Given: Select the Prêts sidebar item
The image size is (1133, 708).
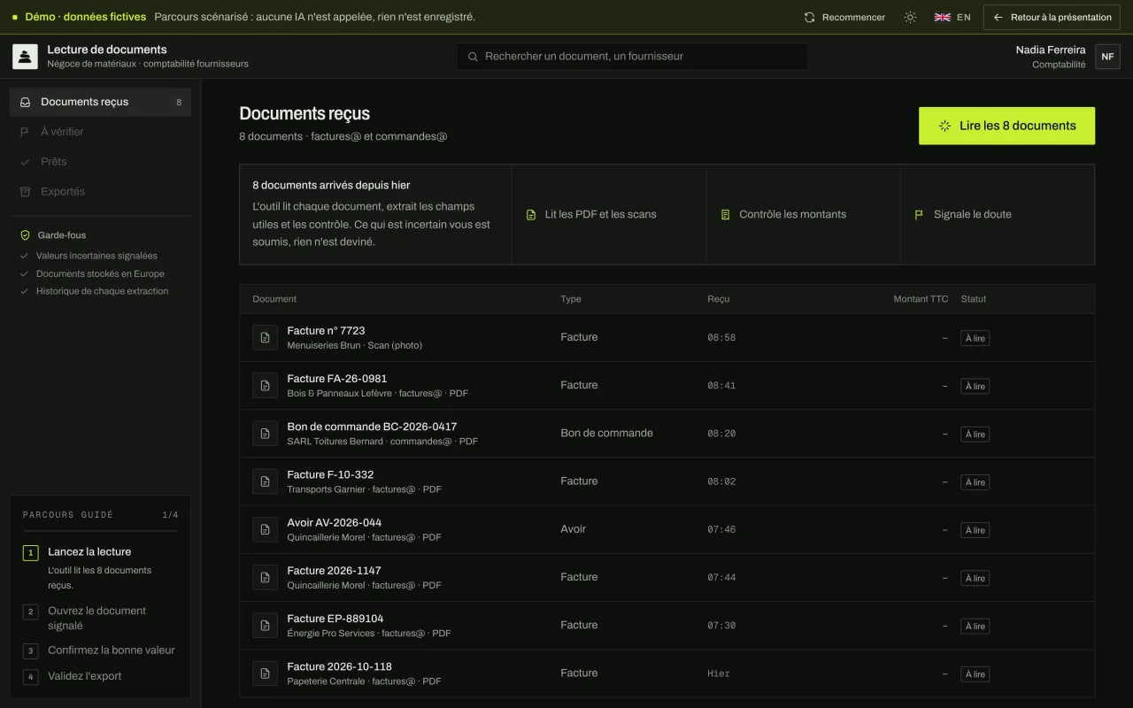Looking at the screenshot, I should click(100, 162).
